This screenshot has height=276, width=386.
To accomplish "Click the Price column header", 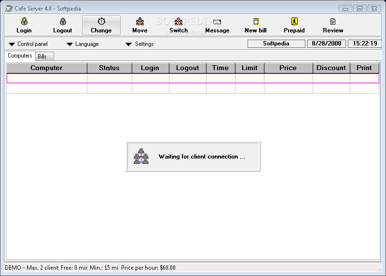I will [288, 68].
